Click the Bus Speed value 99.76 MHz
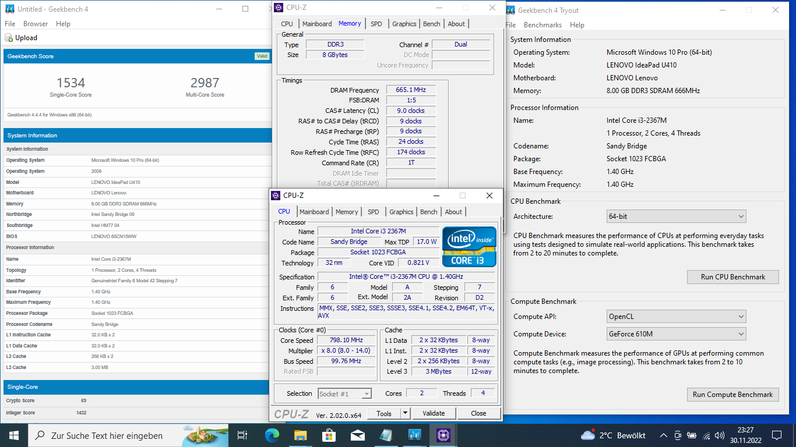Image resolution: width=796 pixels, height=447 pixels. pos(346,361)
